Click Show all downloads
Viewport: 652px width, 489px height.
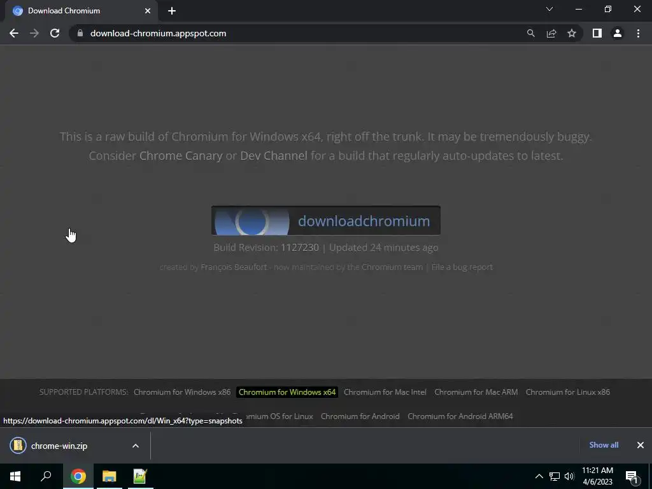tap(604, 445)
